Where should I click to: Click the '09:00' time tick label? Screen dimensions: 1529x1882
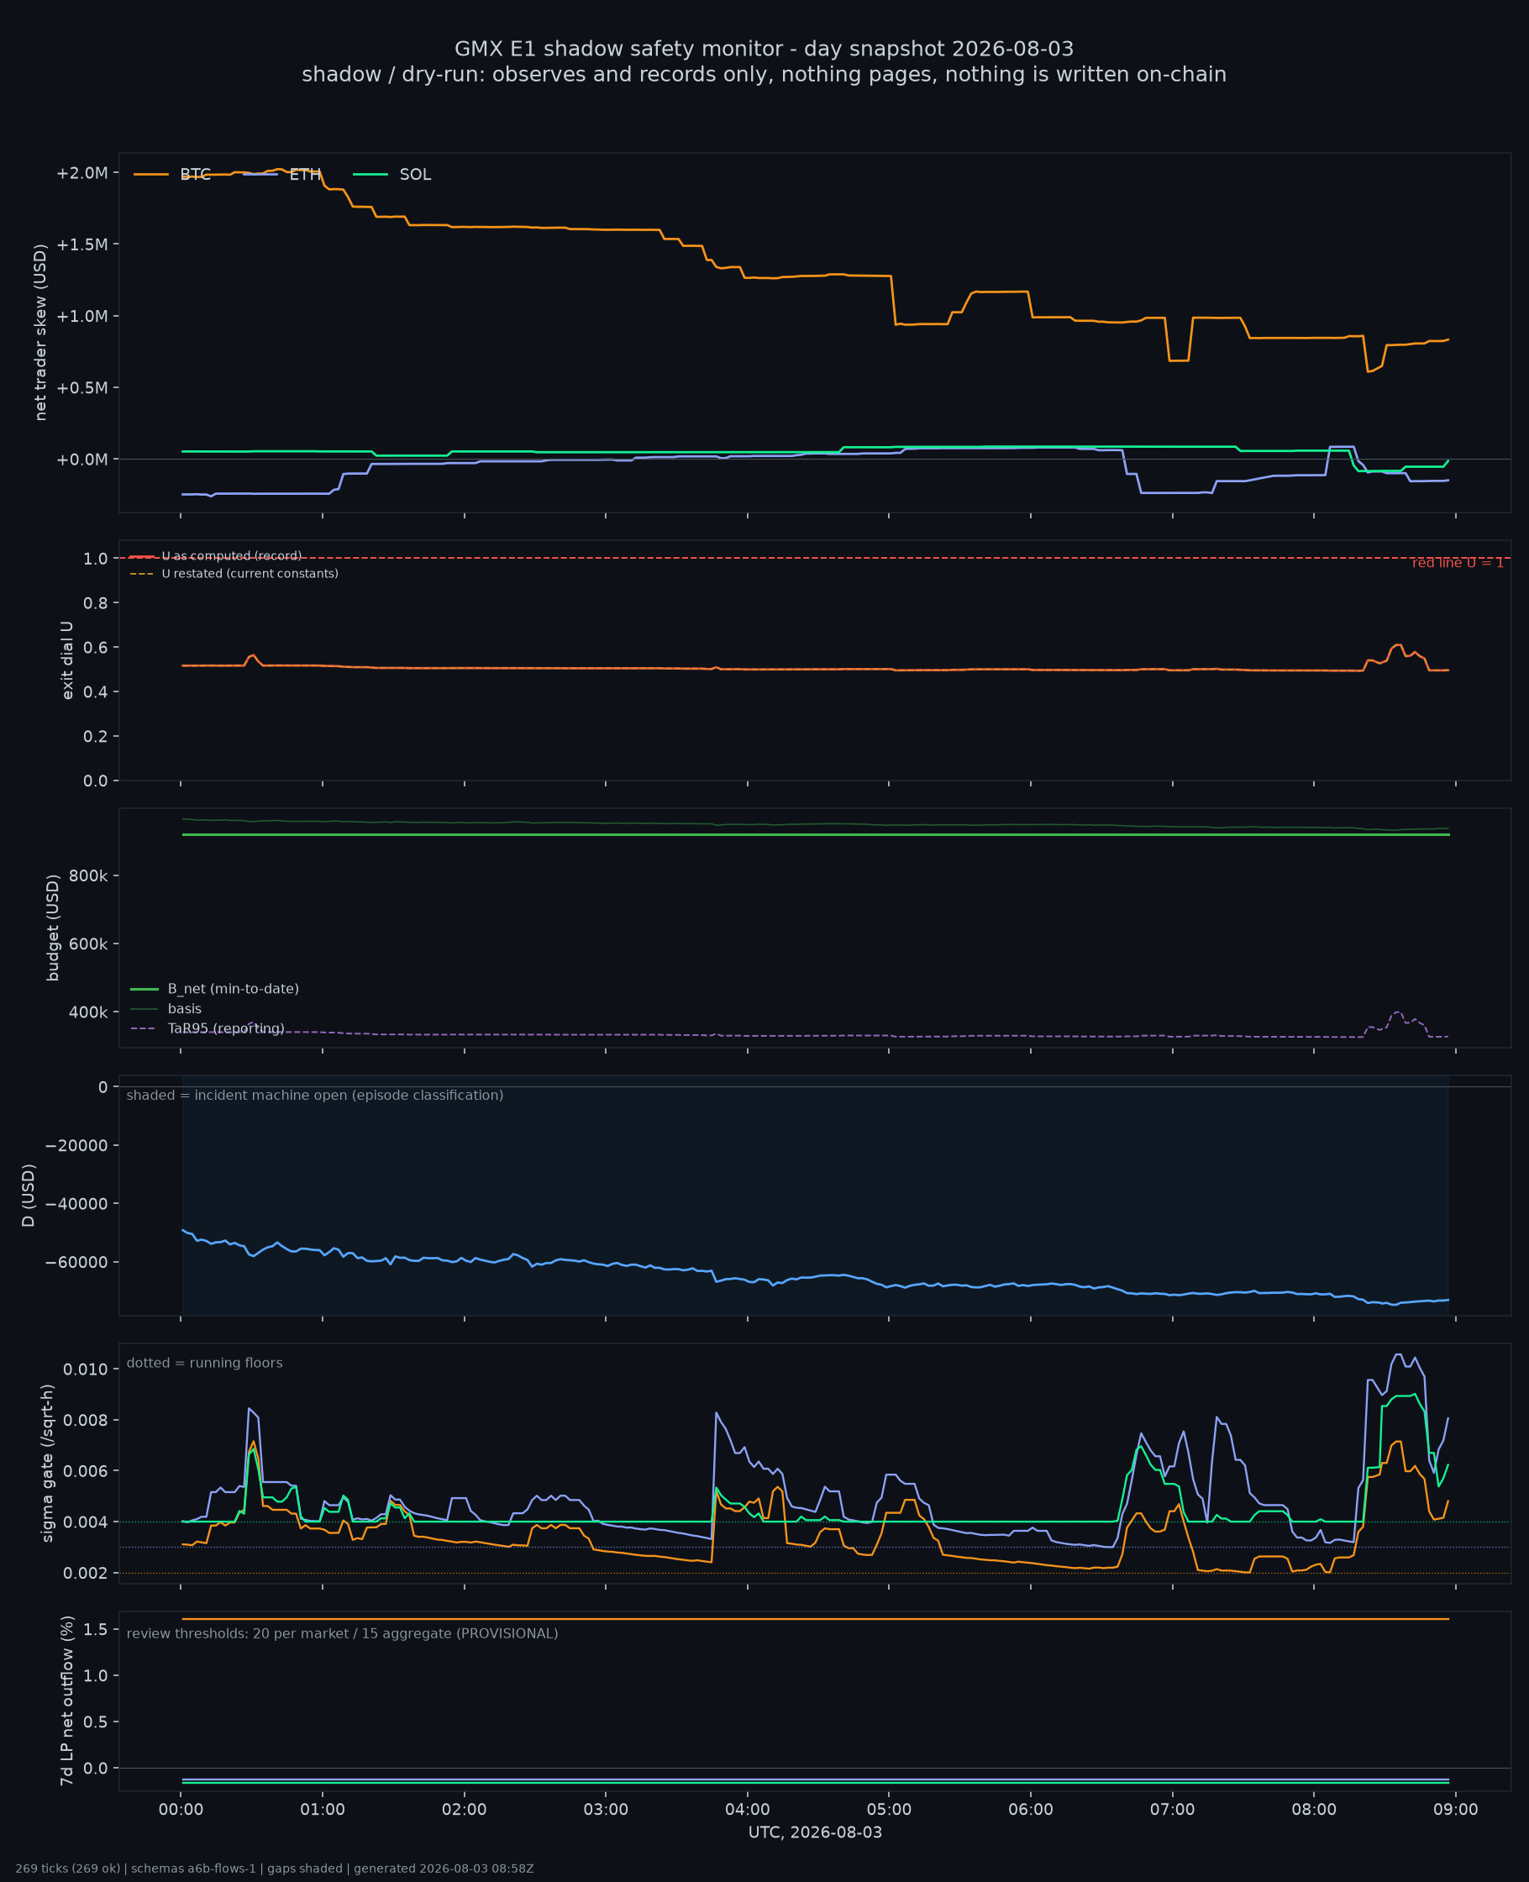click(1456, 1810)
